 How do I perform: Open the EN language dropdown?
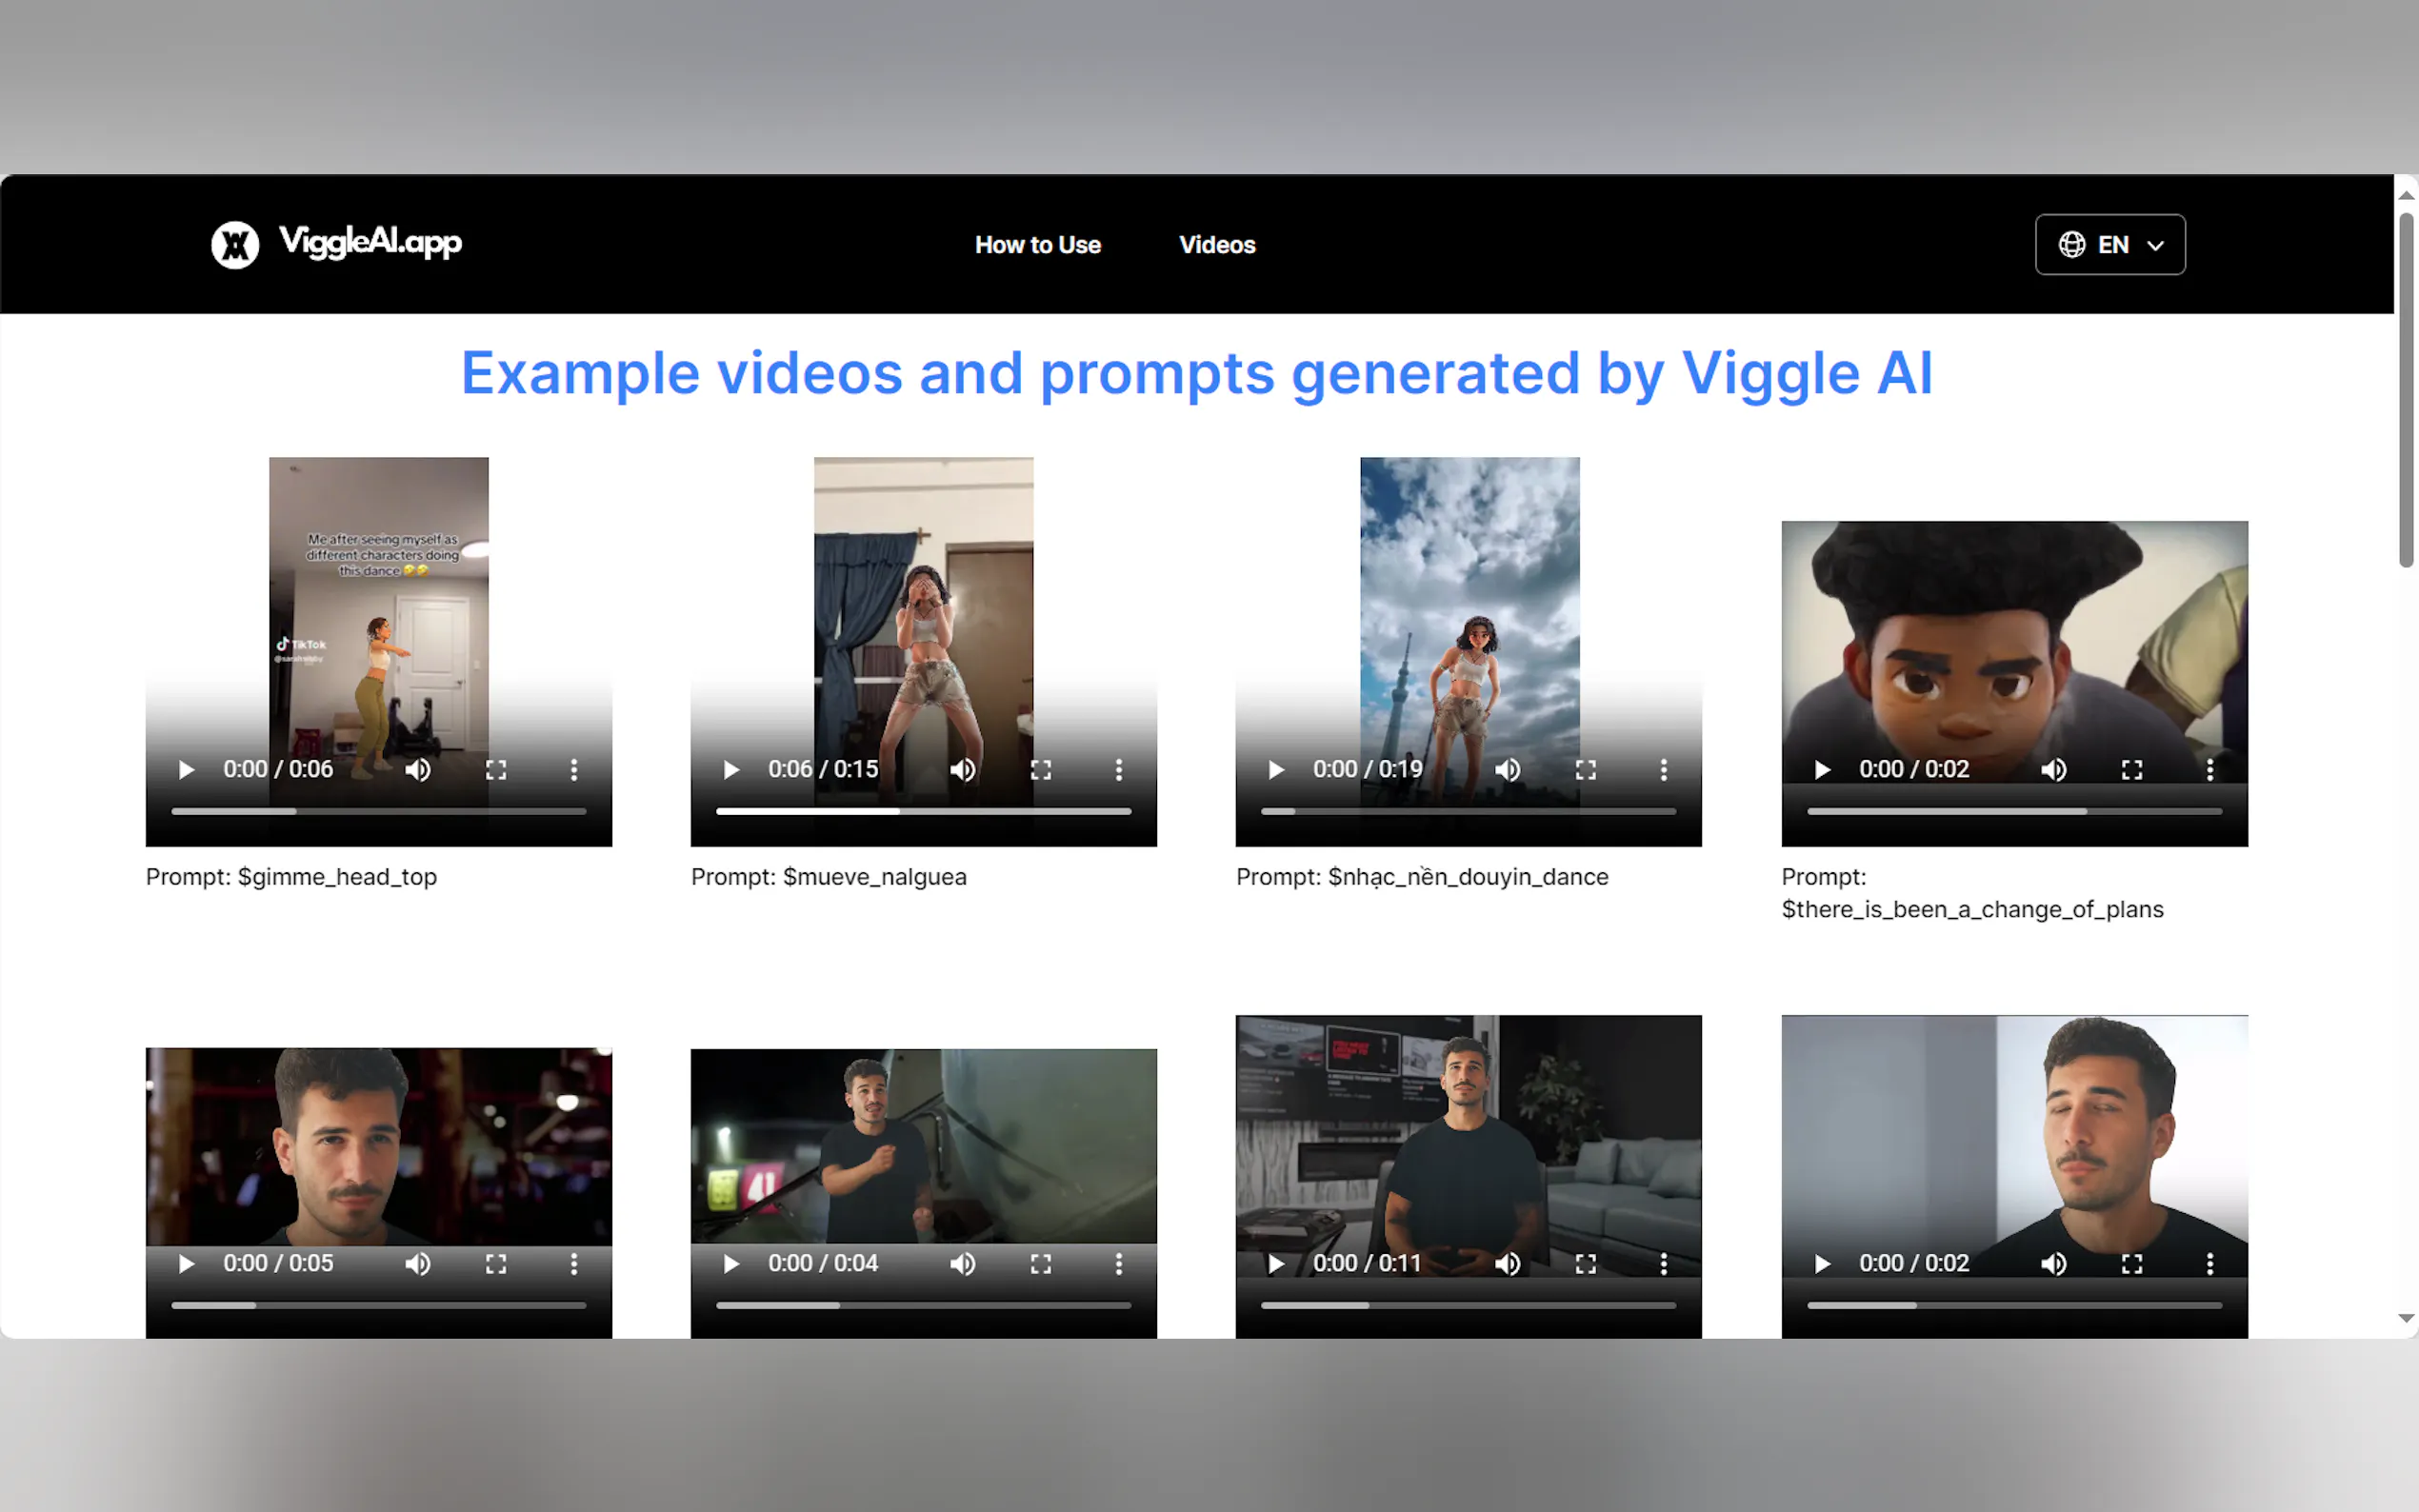point(2110,244)
